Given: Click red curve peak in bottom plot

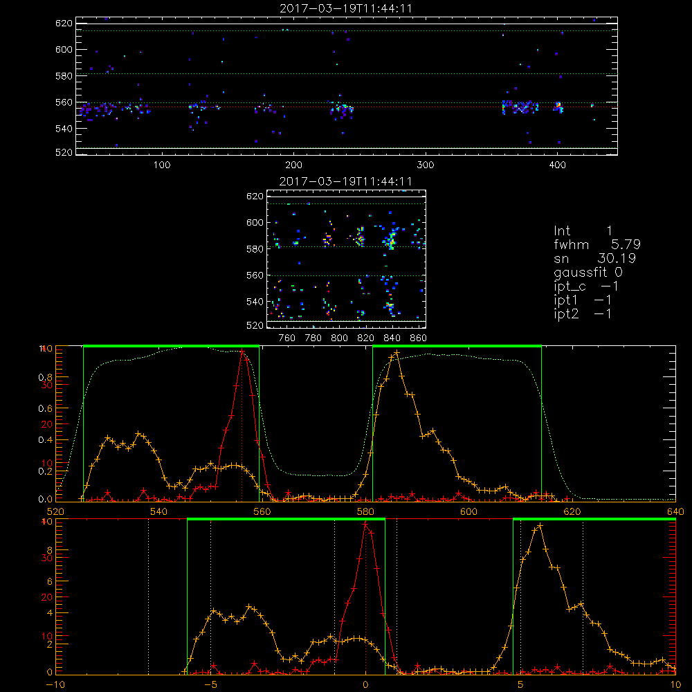Looking at the screenshot, I should coord(365,524).
